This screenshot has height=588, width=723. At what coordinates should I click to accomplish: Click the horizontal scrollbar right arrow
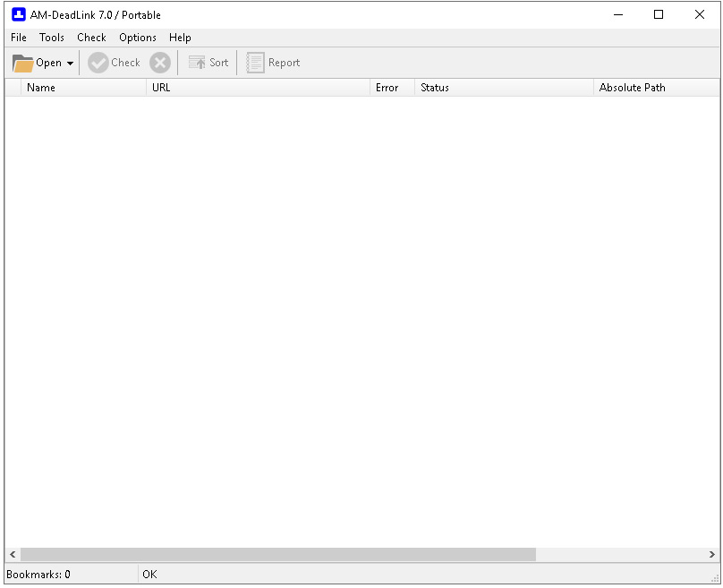pyautogui.click(x=712, y=554)
